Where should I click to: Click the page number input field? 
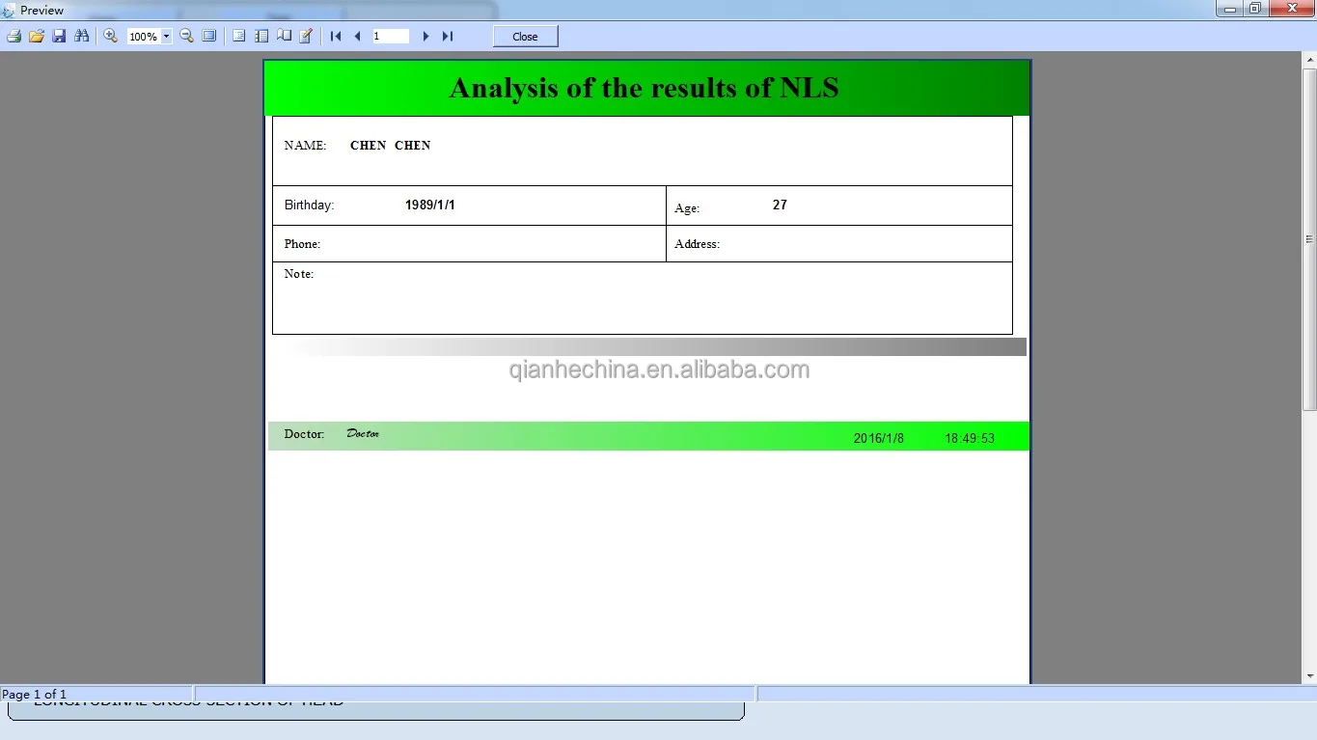click(391, 36)
